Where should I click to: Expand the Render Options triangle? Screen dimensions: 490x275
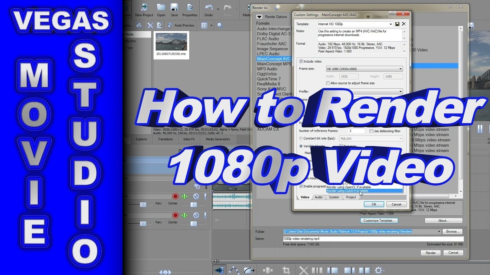(259, 17)
